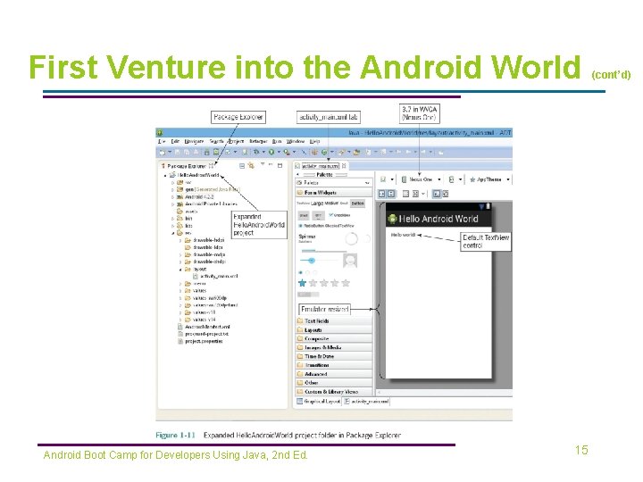Select the values folder
The width and height of the screenshot is (643, 482).
(x=196, y=291)
